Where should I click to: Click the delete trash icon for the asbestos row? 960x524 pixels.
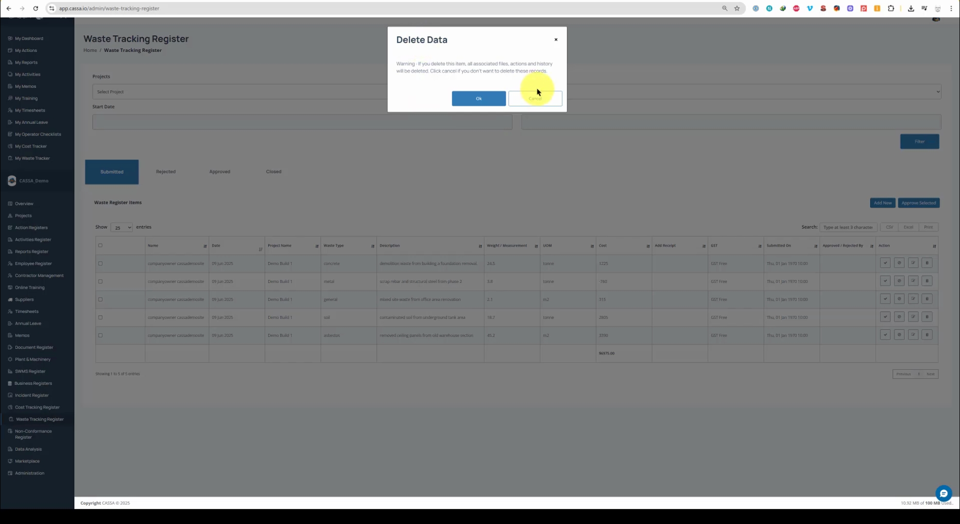point(927,335)
